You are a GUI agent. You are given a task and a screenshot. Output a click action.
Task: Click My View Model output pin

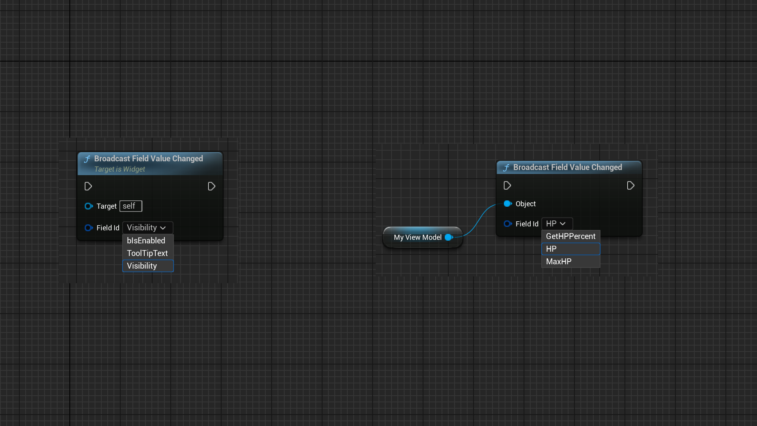(448, 237)
